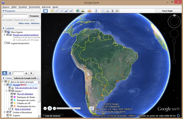Uncheck Paisagens de visuali... checkbox
Viewport: 183px width, 119px height.
coord(12,100)
